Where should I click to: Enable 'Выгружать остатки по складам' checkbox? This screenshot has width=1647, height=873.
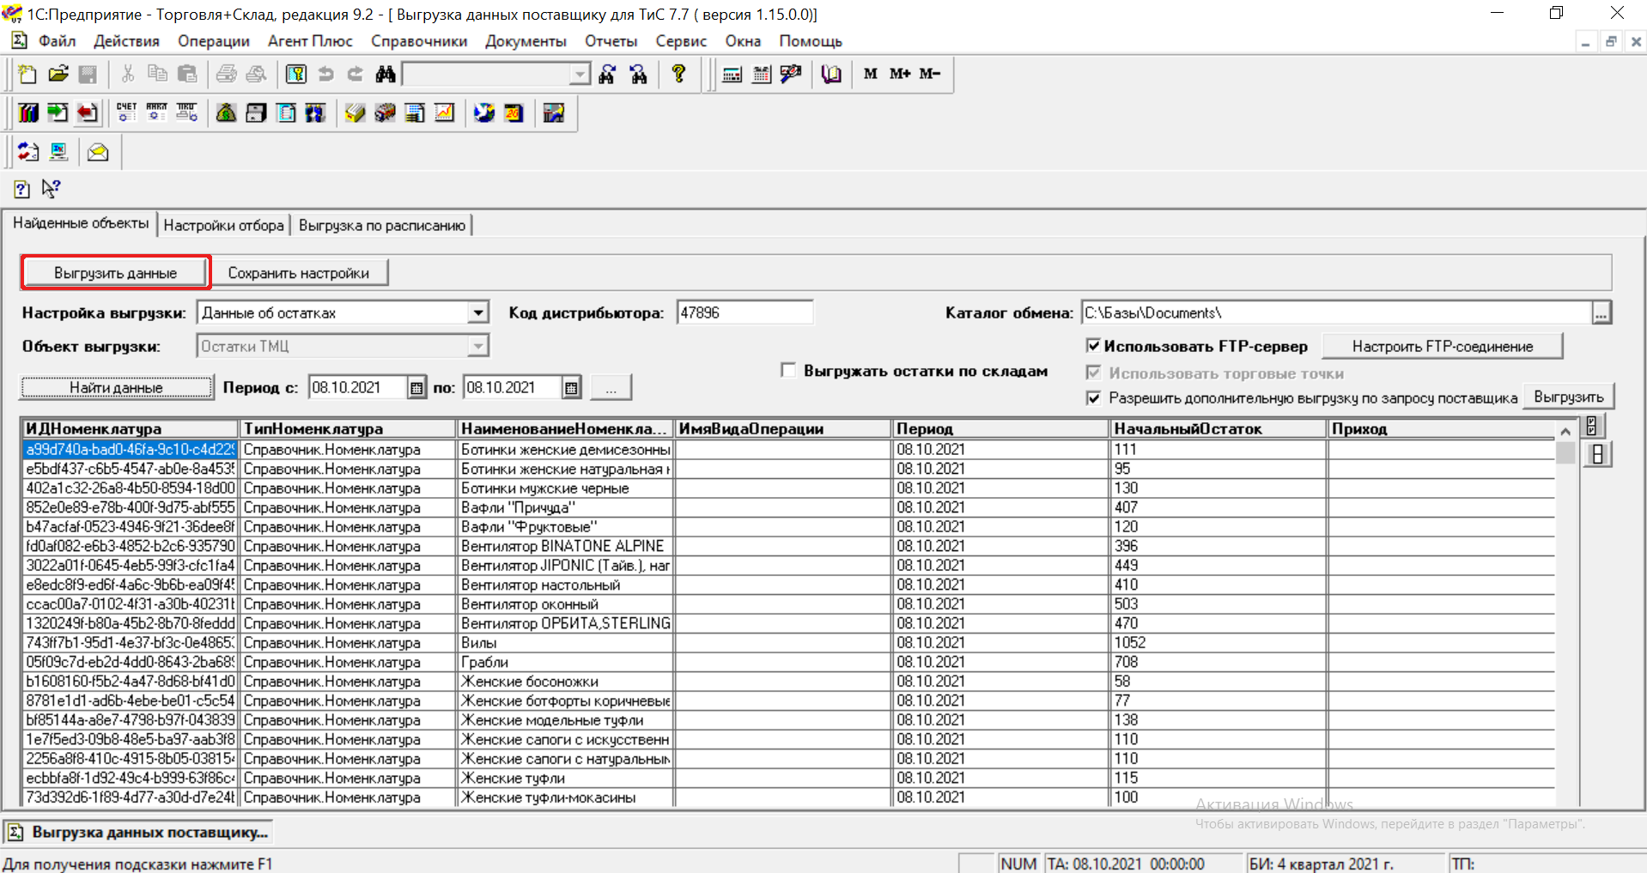pos(788,371)
